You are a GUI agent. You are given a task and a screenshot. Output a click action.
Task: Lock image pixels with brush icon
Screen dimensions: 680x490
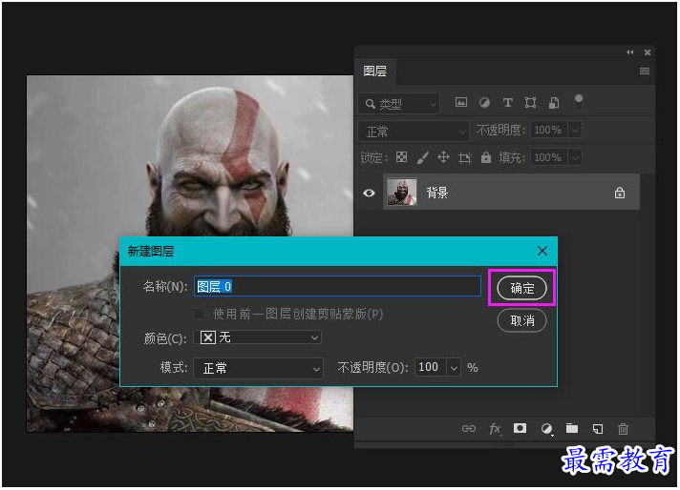coord(422,157)
